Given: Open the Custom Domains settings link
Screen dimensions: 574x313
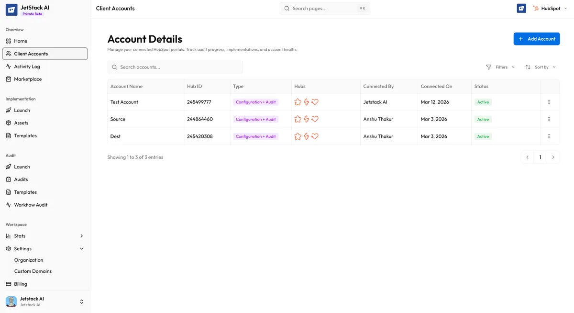Looking at the screenshot, I should tap(33, 271).
